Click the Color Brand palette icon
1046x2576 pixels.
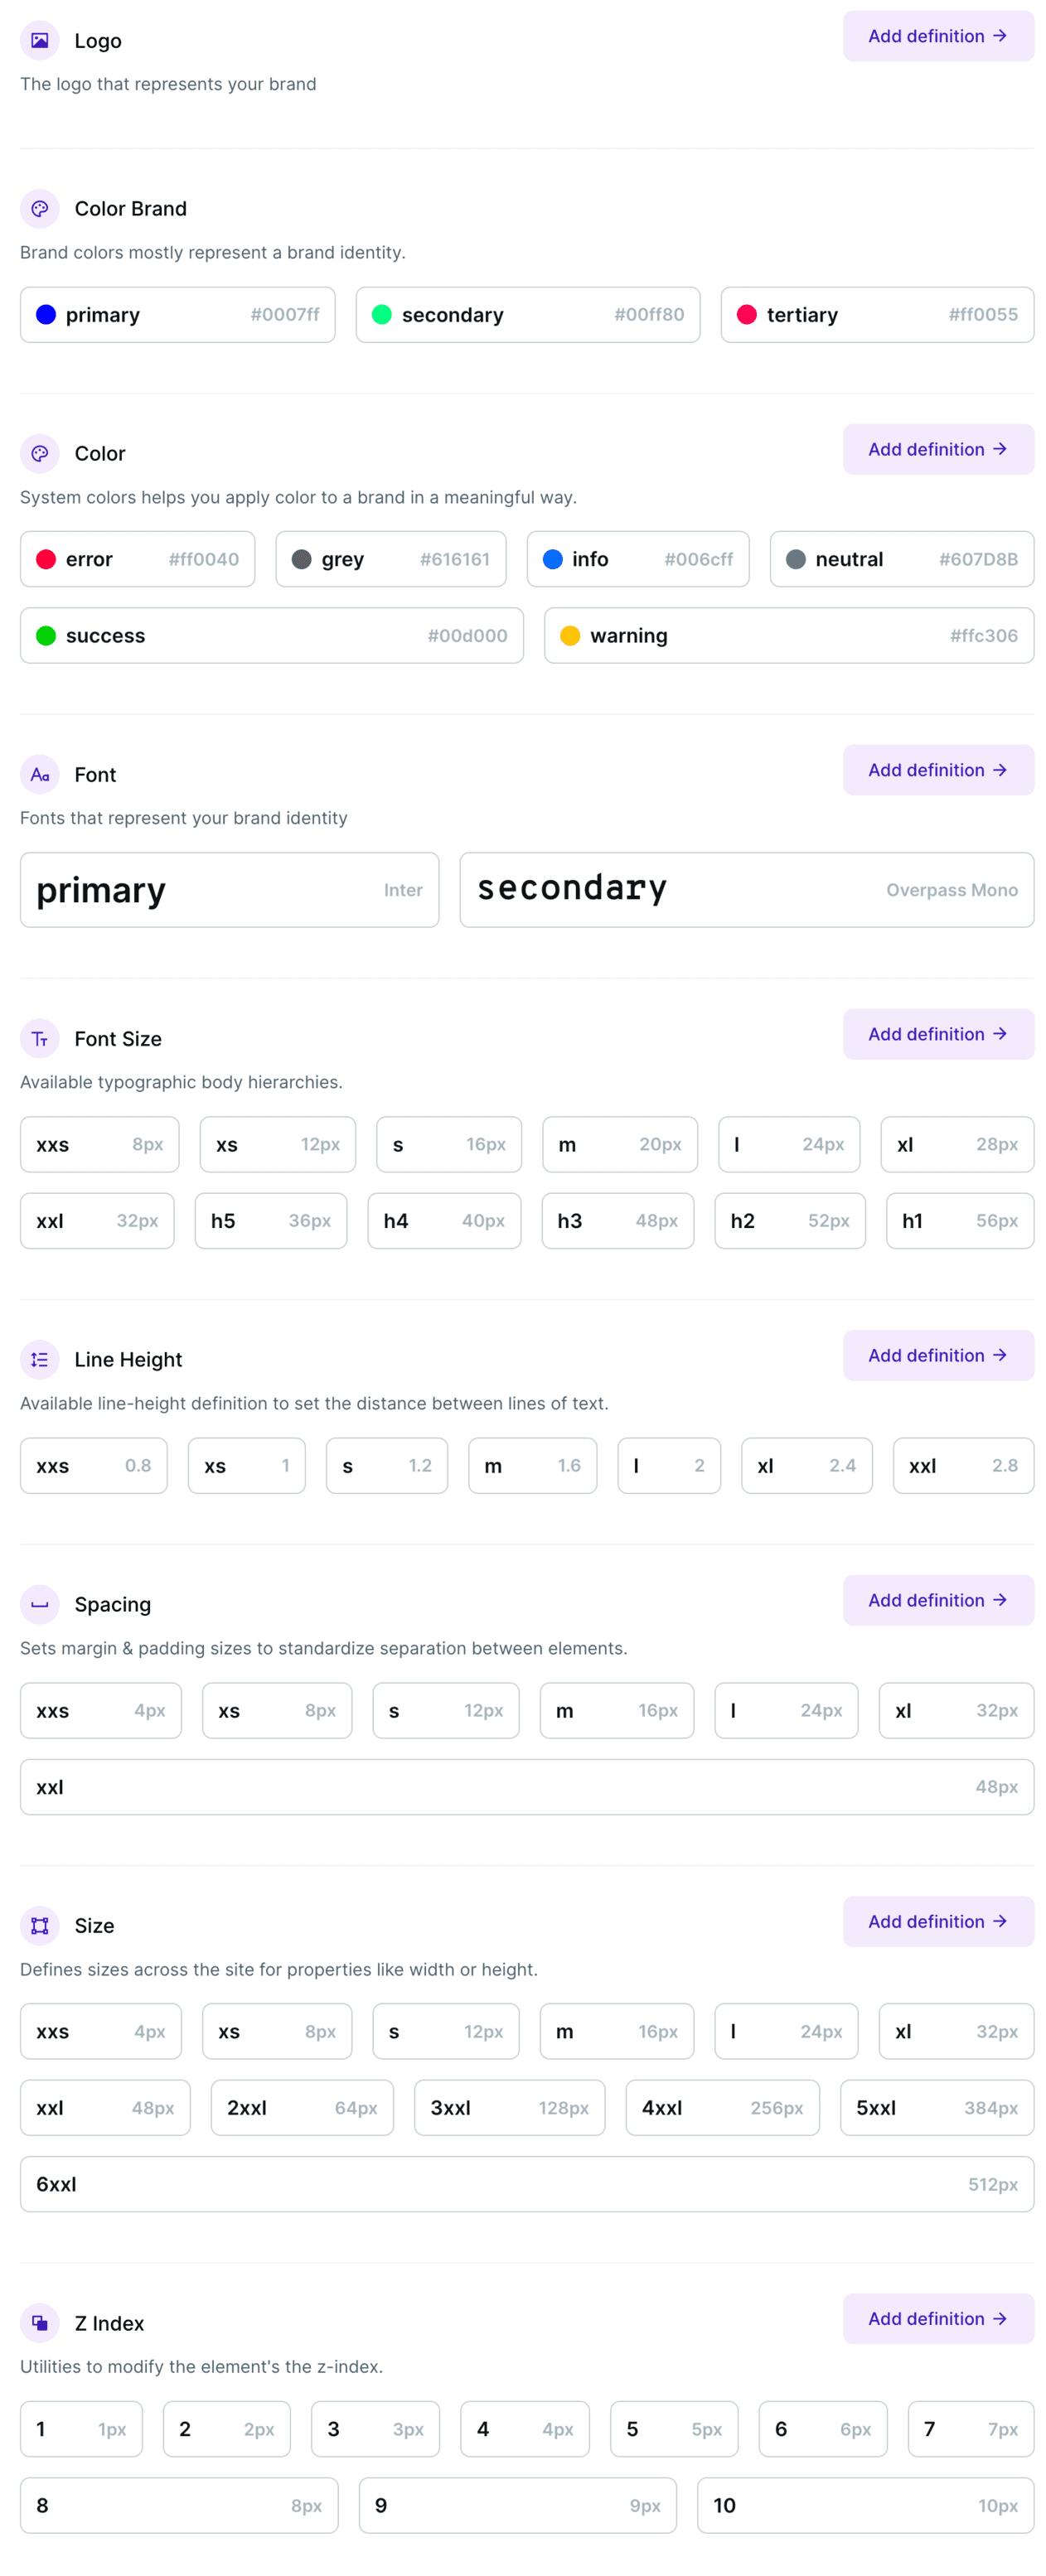coord(39,208)
